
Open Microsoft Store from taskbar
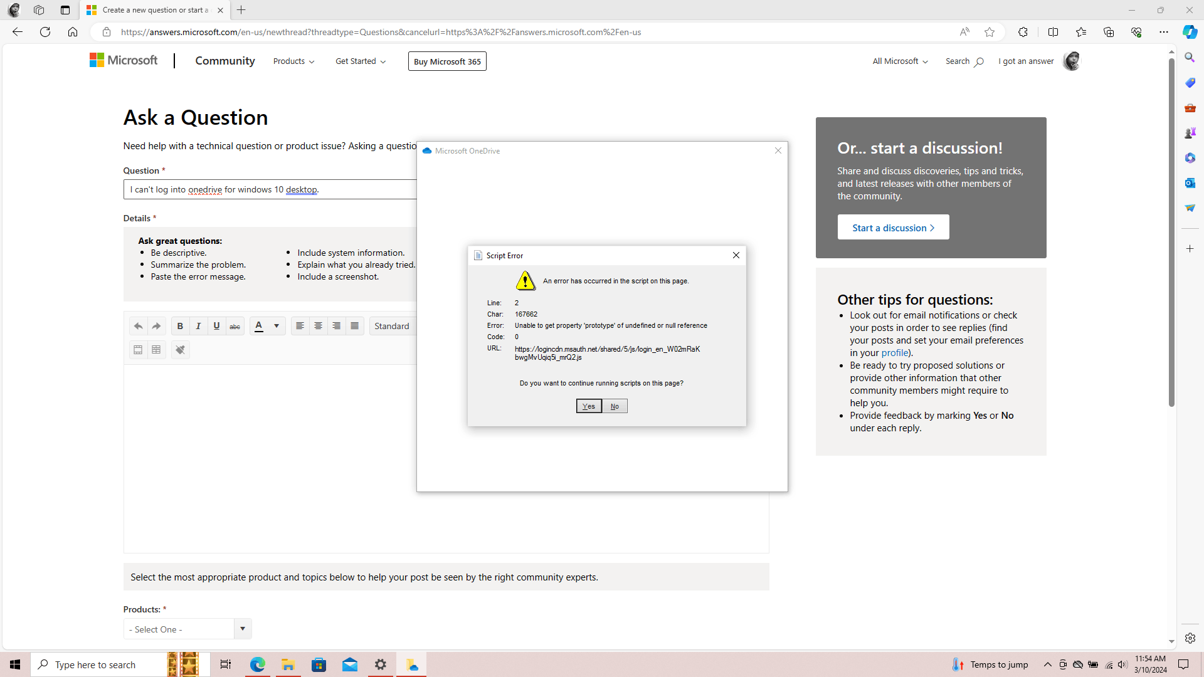click(x=319, y=664)
